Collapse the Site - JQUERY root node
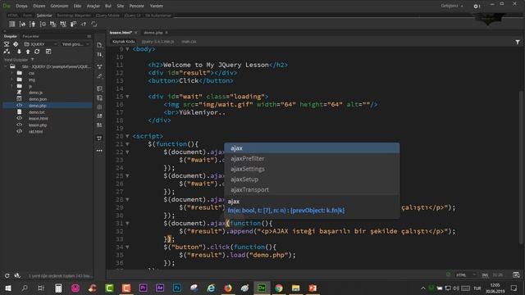 pos(6,66)
